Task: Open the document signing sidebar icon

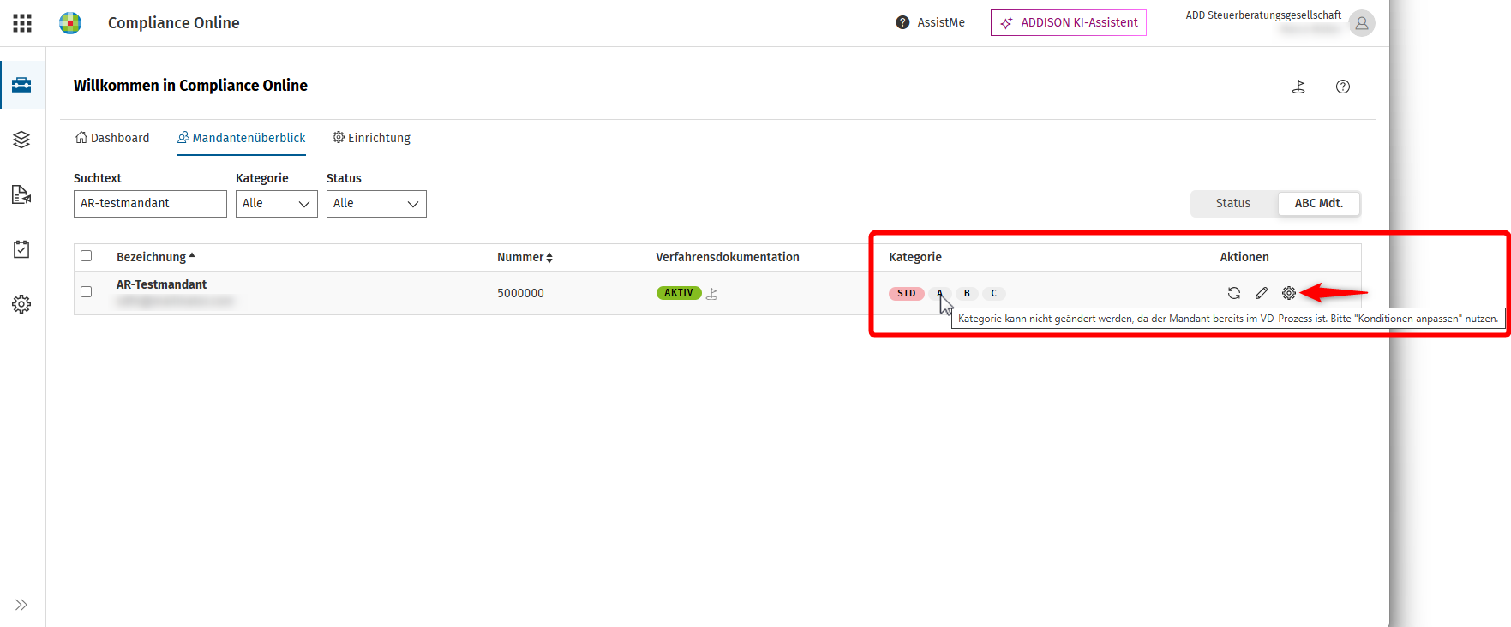Action: coord(21,194)
